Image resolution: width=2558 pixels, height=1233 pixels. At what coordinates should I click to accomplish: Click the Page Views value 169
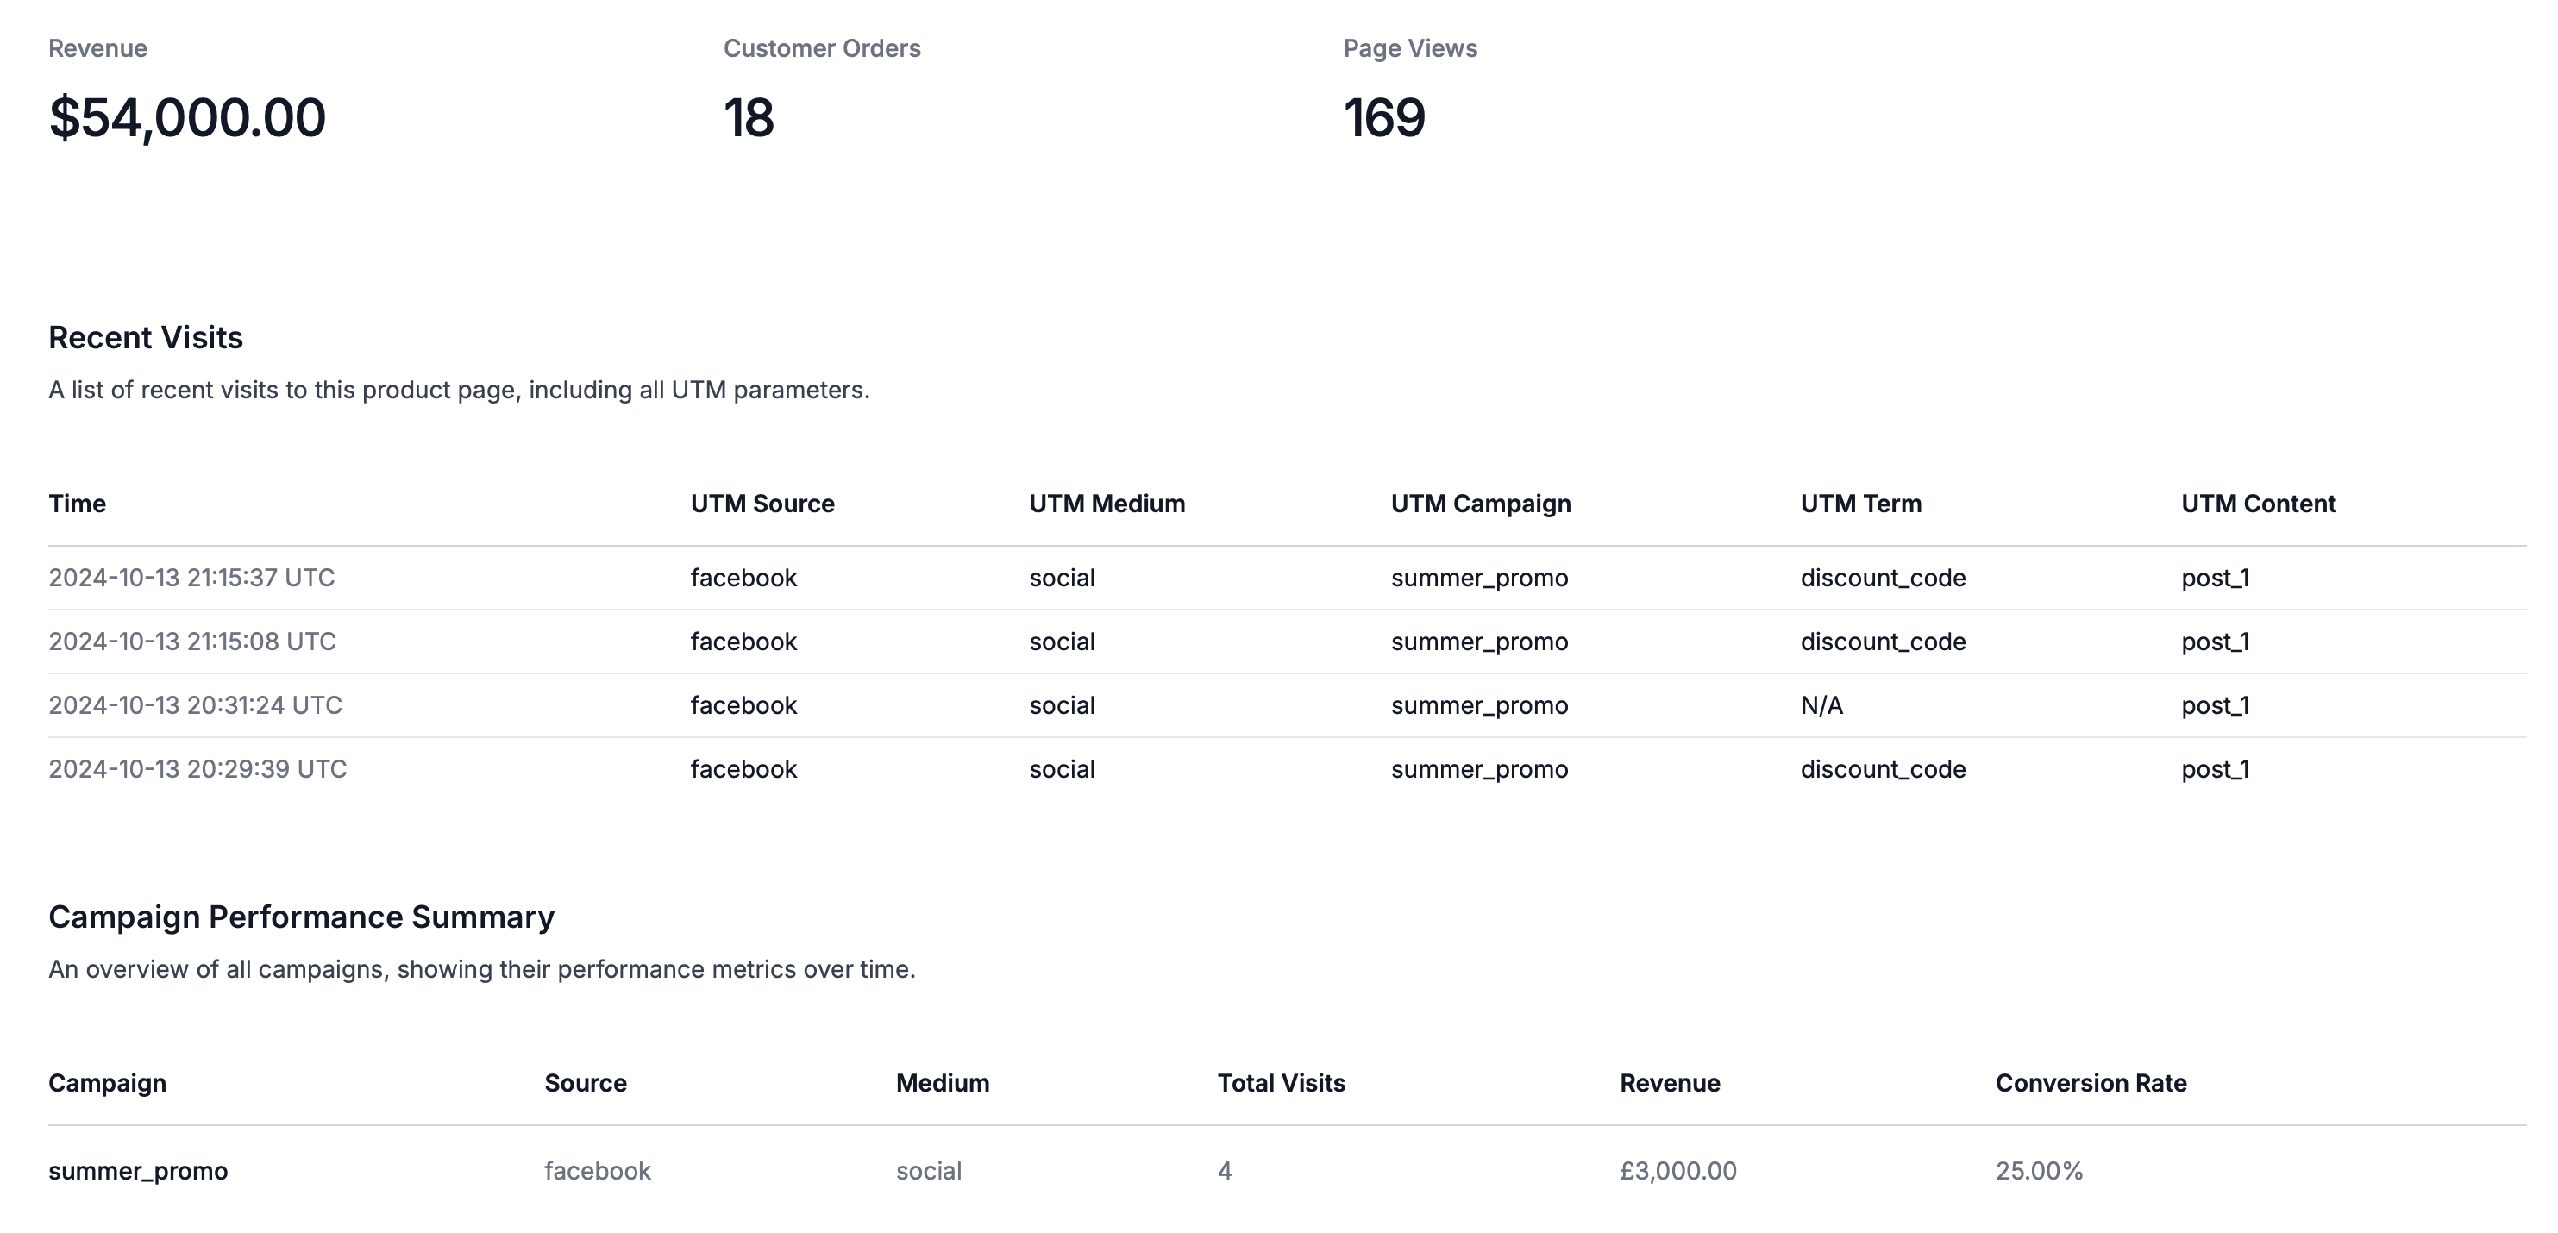coord(1384,117)
